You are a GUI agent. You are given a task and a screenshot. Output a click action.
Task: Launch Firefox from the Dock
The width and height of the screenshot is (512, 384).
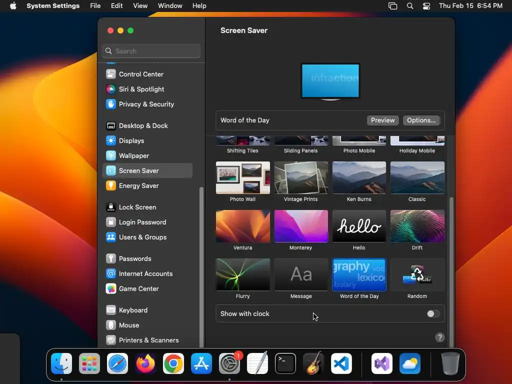[x=145, y=363]
